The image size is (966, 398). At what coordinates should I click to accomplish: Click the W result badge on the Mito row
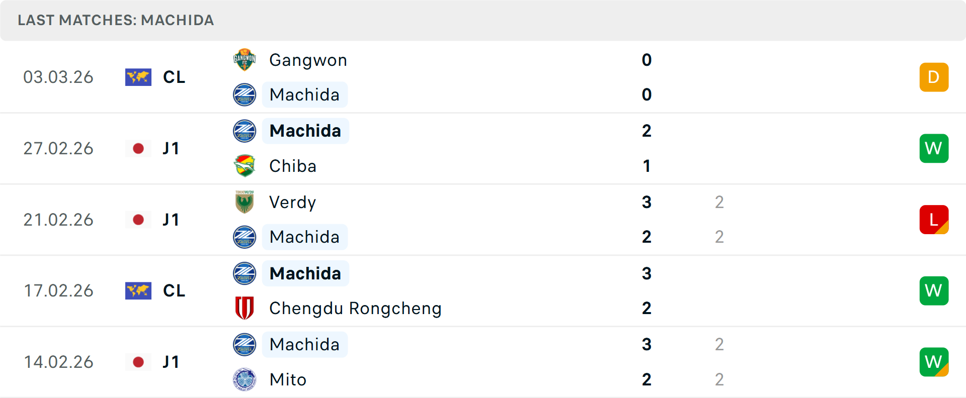coord(934,362)
